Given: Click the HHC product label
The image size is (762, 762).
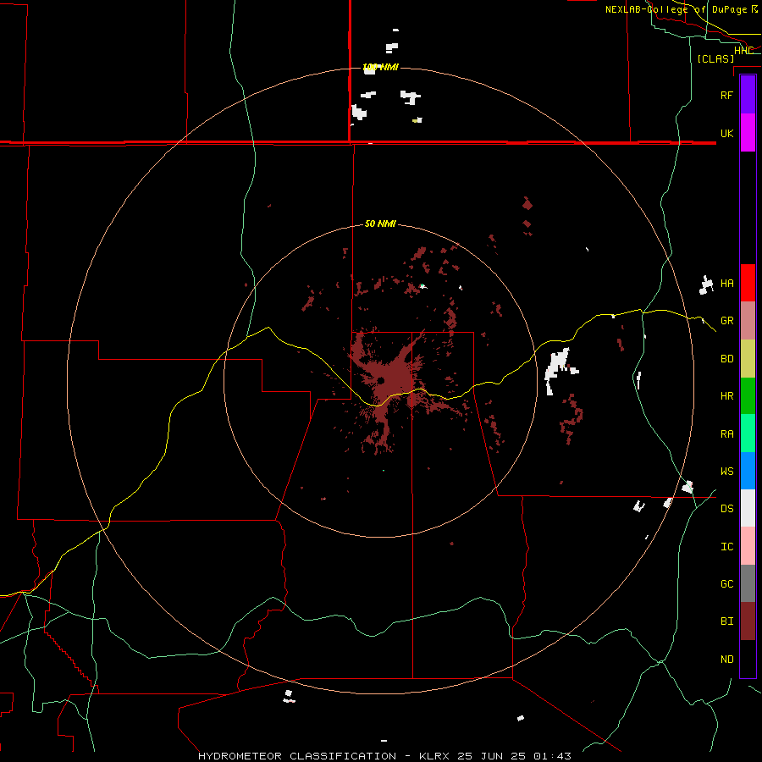Looking at the screenshot, I should 743,51.
